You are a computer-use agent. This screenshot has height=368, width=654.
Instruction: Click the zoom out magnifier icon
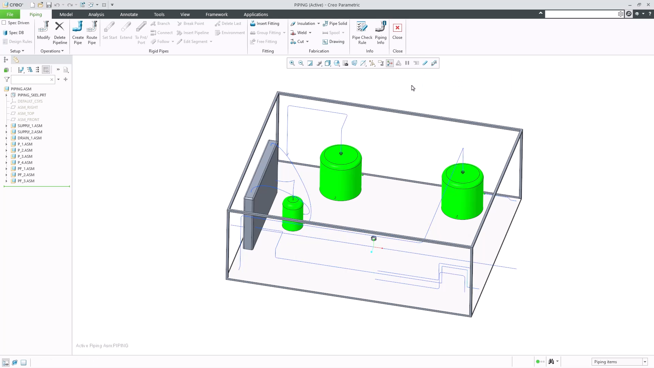point(301,63)
